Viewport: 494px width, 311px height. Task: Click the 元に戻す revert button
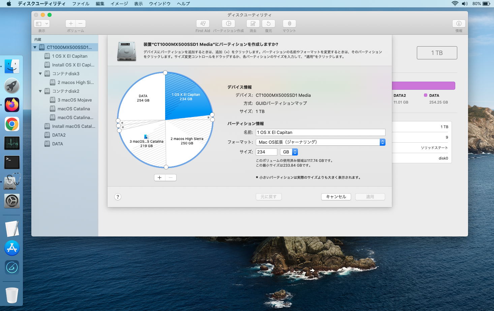[269, 197]
